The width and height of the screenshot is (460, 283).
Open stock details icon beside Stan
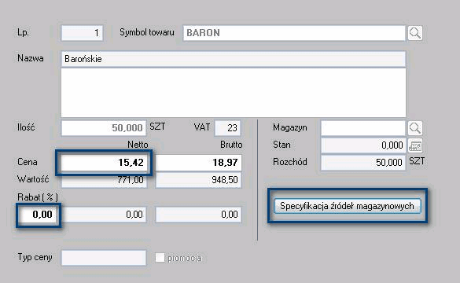[x=415, y=145]
